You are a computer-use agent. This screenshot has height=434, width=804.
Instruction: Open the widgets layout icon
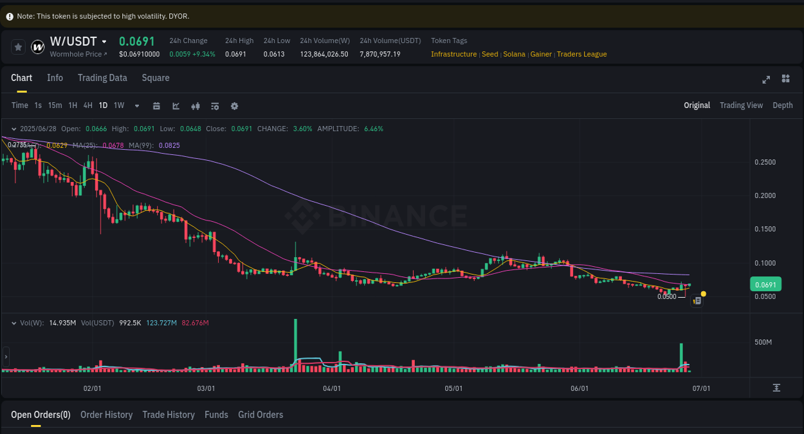[x=785, y=78]
